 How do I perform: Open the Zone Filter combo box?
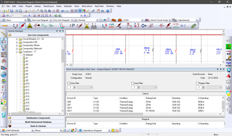click(85, 87)
